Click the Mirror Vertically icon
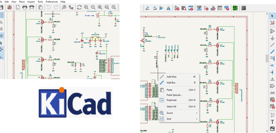The width and height of the screenshot is (276, 133). [x=161, y=8]
